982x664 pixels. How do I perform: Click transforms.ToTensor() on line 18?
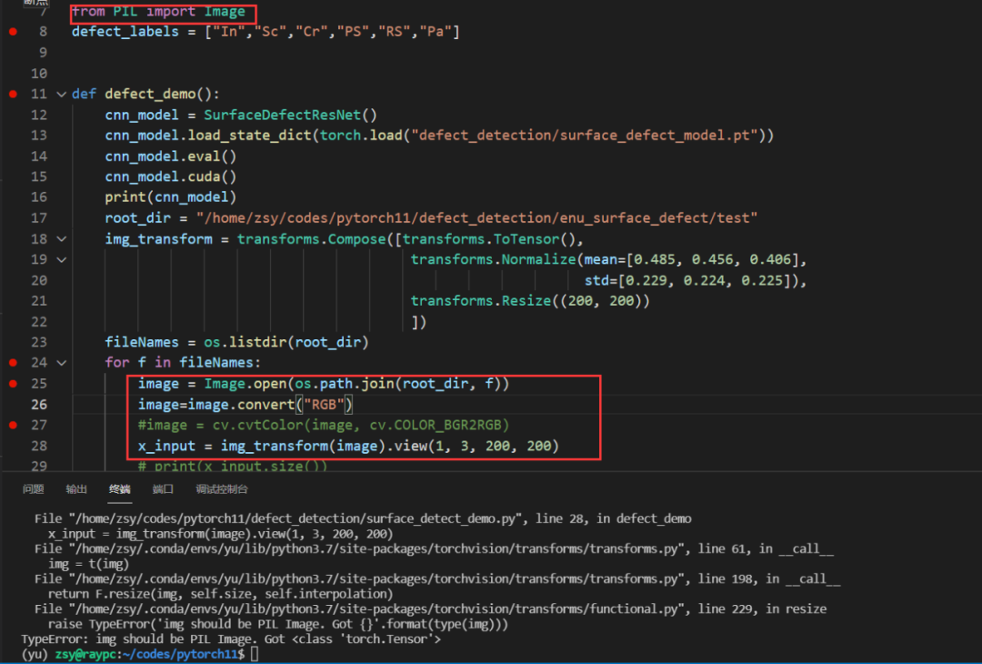point(489,238)
